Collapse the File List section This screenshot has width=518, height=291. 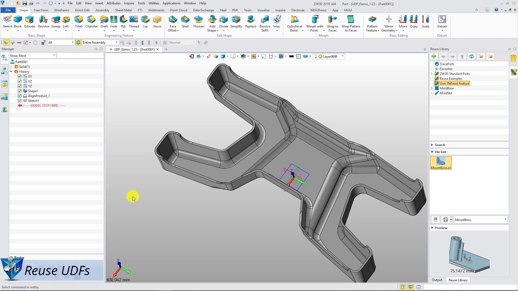click(432, 152)
